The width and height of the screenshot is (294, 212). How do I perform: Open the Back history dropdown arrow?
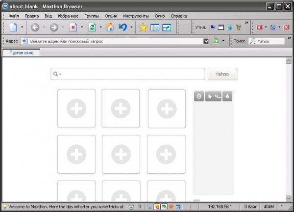[x=44, y=27]
